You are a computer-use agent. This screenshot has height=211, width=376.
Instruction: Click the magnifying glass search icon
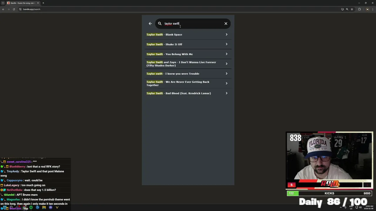(x=160, y=23)
